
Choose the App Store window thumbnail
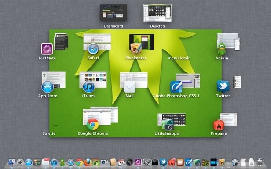54,80
